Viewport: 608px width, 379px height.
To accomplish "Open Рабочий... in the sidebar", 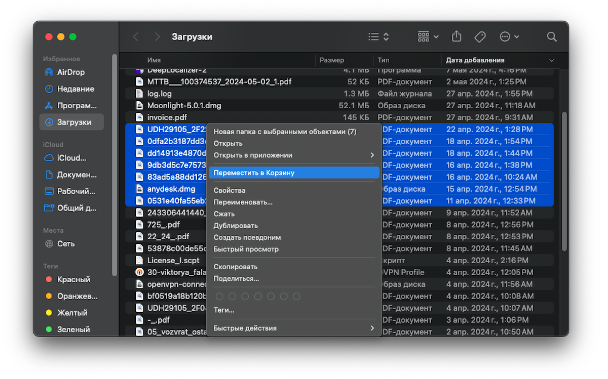I will [x=71, y=191].
